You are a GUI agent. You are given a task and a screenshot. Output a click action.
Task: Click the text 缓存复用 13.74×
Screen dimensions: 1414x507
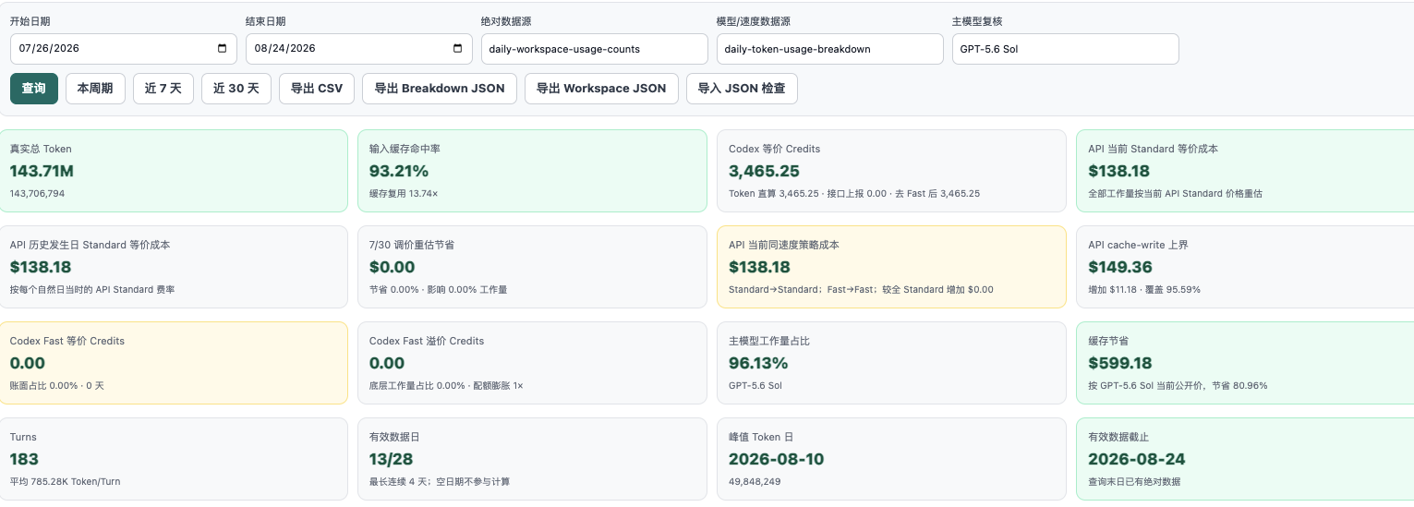(x=404, y=194)
